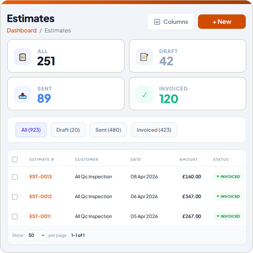Open estimate EST-0013 link

[x=41, y=176]
